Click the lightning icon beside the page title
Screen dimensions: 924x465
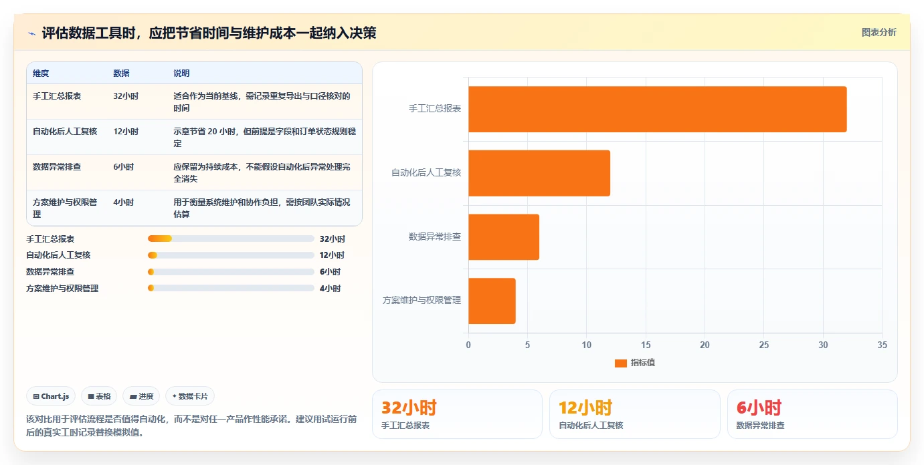pos(31,33)
